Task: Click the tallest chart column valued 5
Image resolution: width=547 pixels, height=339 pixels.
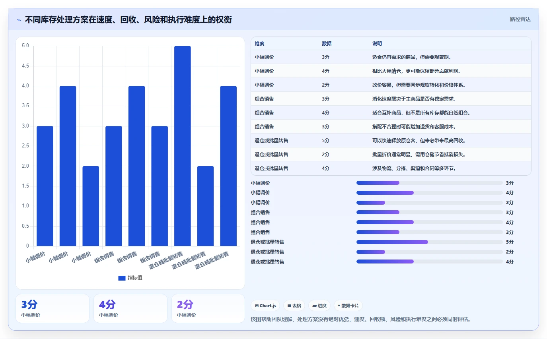Action: tap(183, 146)
